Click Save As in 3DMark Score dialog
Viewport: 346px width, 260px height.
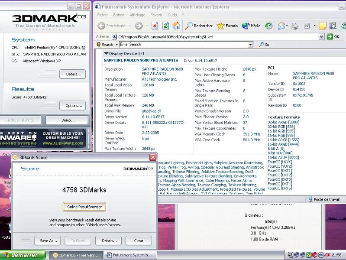(49, 240)
